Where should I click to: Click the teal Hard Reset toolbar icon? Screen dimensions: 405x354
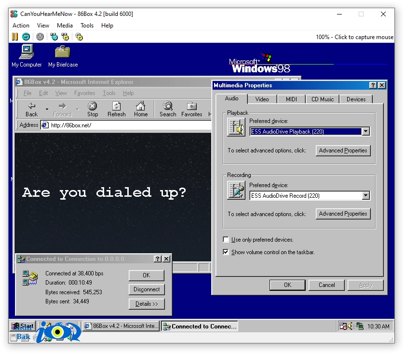(x=26, y=37)
